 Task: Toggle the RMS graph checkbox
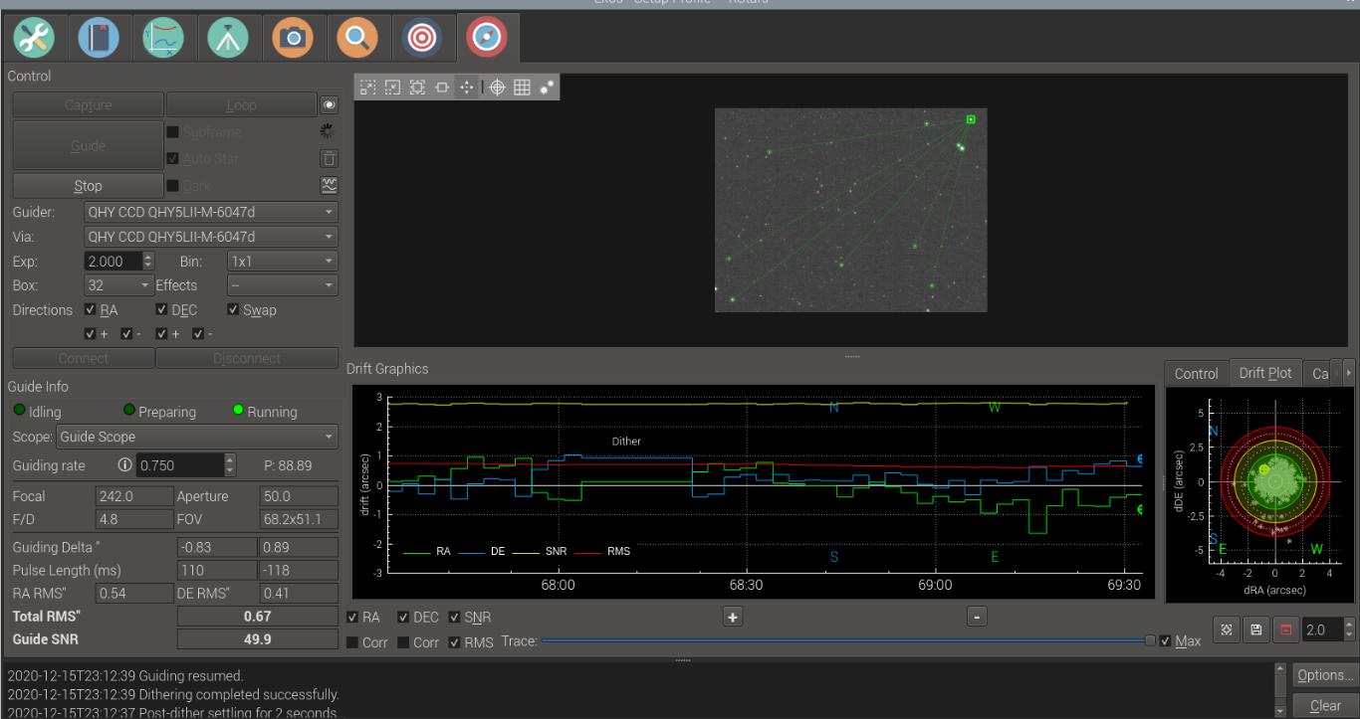(455, 642)
